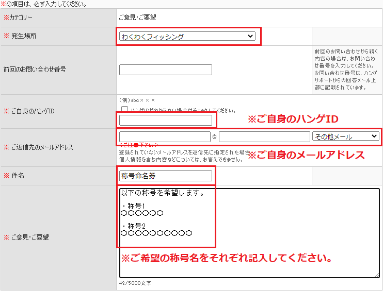
Task: Focus the ご自身のハンゲID text field
Action: pyautogui.click(x=165, y=121)
